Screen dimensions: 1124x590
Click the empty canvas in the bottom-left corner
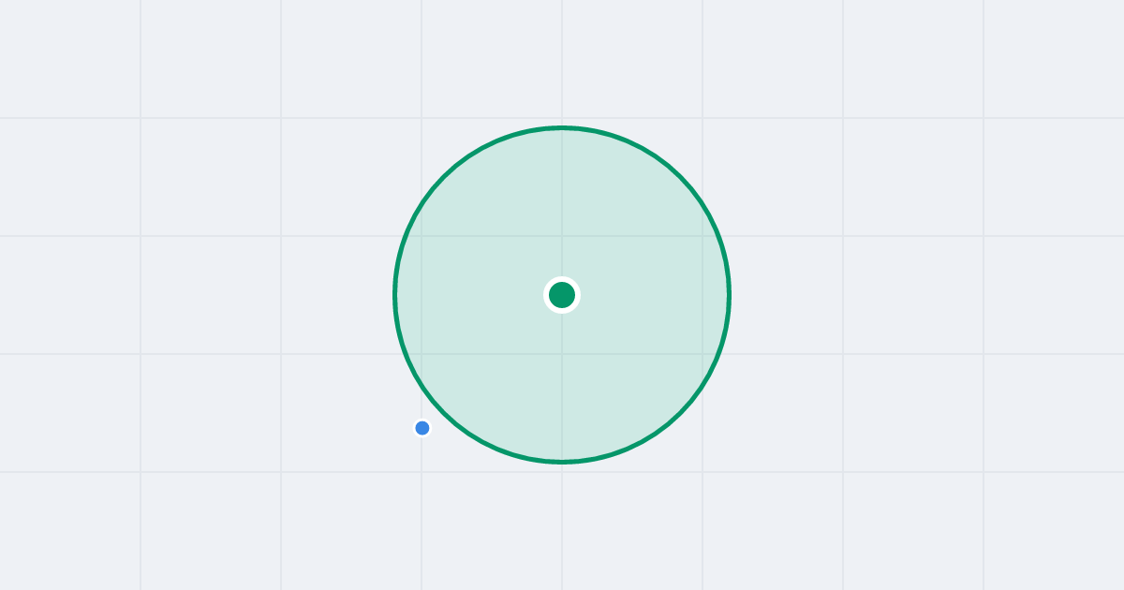click(x=66, y=534)
